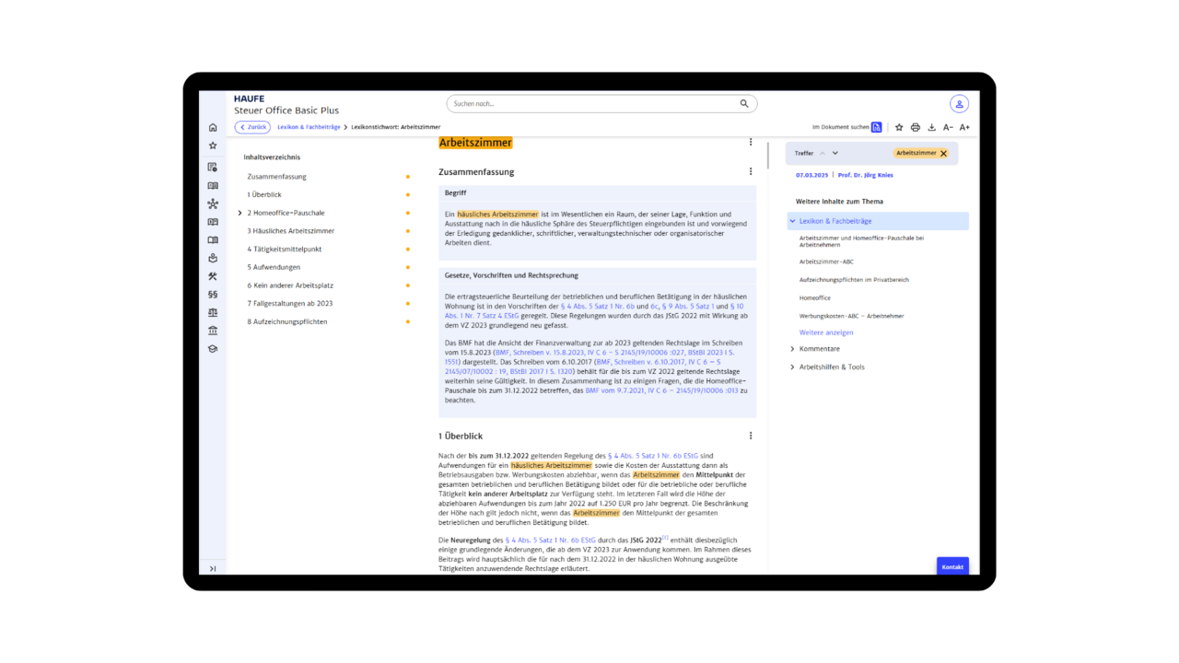Toggle the 'Im Dokument suchen' button
This screenshot has height=663, width=1179.
pos(876,127)
